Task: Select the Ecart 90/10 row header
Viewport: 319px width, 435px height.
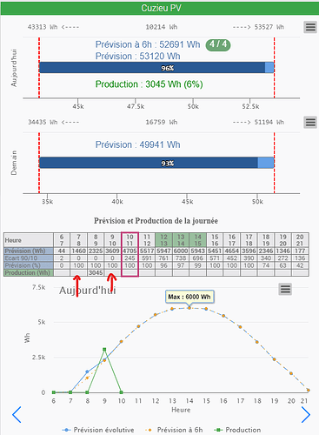Action: click(x=29, y=258)
